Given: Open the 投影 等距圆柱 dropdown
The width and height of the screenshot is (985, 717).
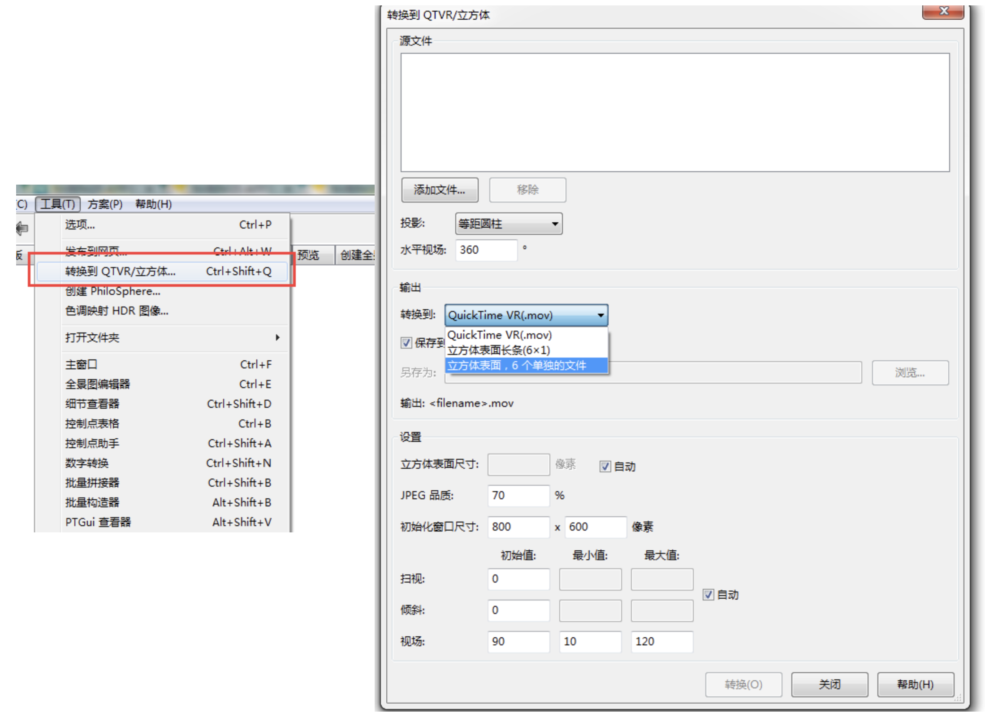Looking at the screenshot, I should tap(509, 223).
